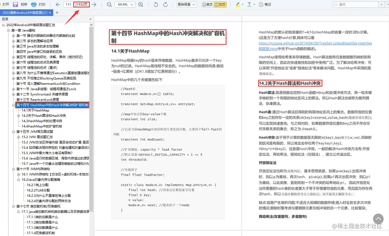Viewport: 389px width, 236px height.
Task: Select 第四节 java中接口和继承的区别 entry
Action: coord(39,51)
